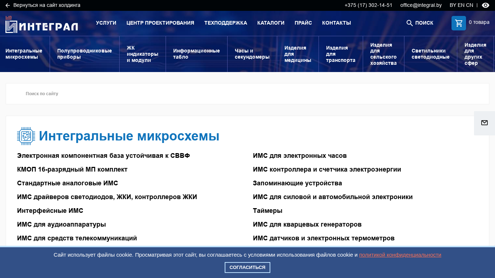This screenshot has height=278, width=495.
Task: Switch language to BY
Action: (453, 5)
